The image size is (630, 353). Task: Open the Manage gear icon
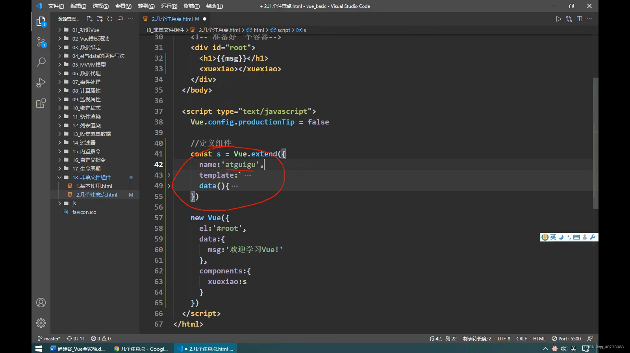point(41,323)
